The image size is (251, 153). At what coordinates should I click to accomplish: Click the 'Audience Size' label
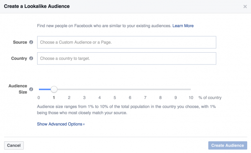(x=18, y=89)
